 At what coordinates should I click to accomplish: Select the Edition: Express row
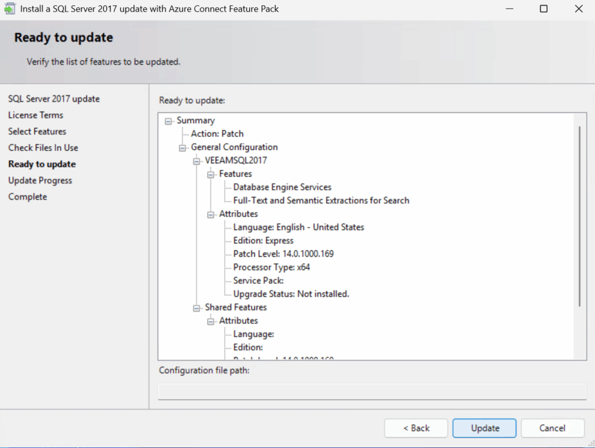click(263, 241)
